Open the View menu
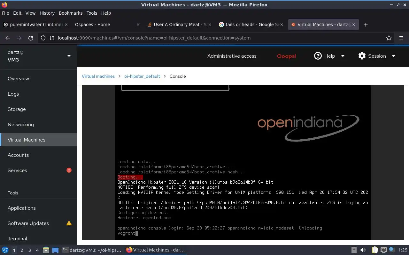 [30, 13]
